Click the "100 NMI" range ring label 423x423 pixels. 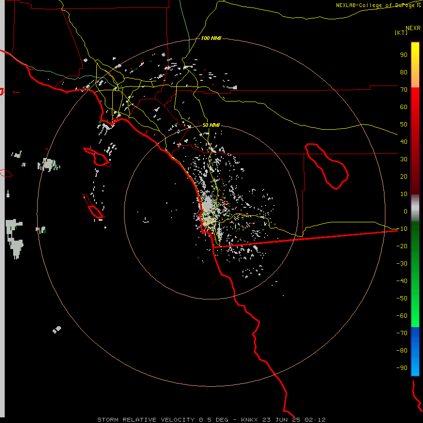(x=211, y=39)
